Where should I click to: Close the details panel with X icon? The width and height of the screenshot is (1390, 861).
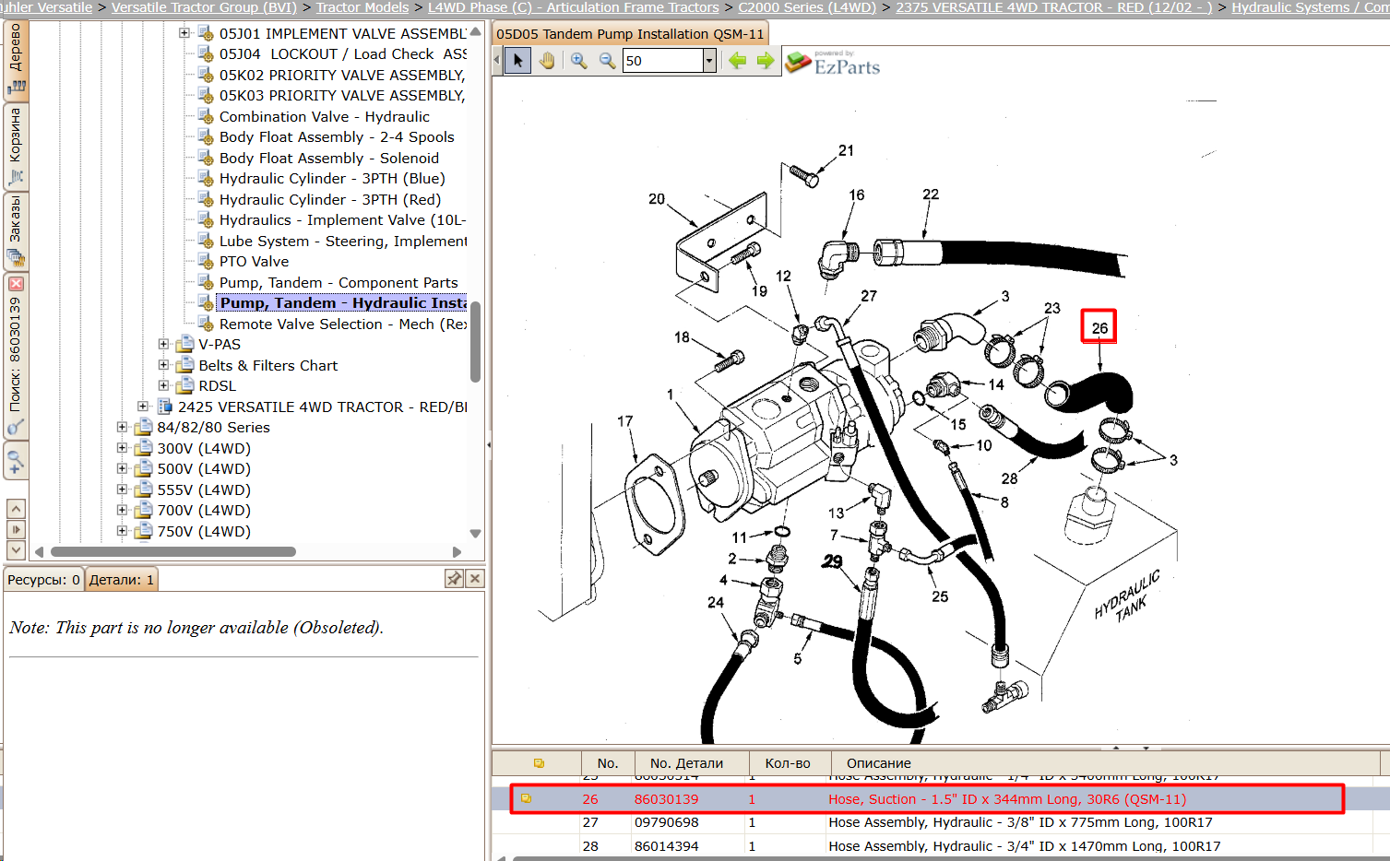(x=475, y=579)
